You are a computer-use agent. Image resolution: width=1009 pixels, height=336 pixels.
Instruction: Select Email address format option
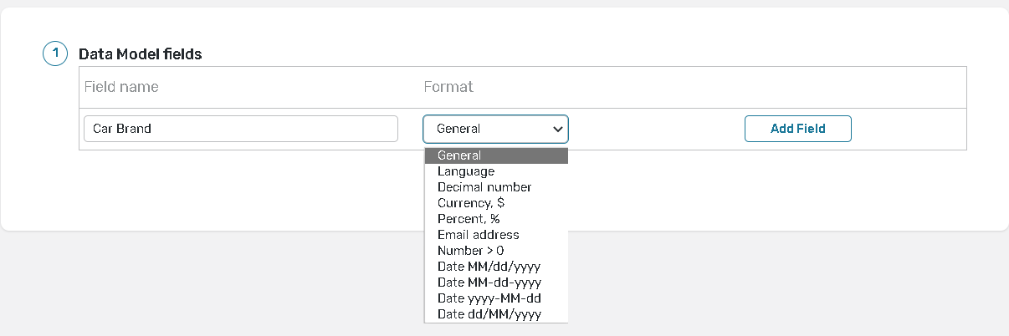[x=495, y=235]
